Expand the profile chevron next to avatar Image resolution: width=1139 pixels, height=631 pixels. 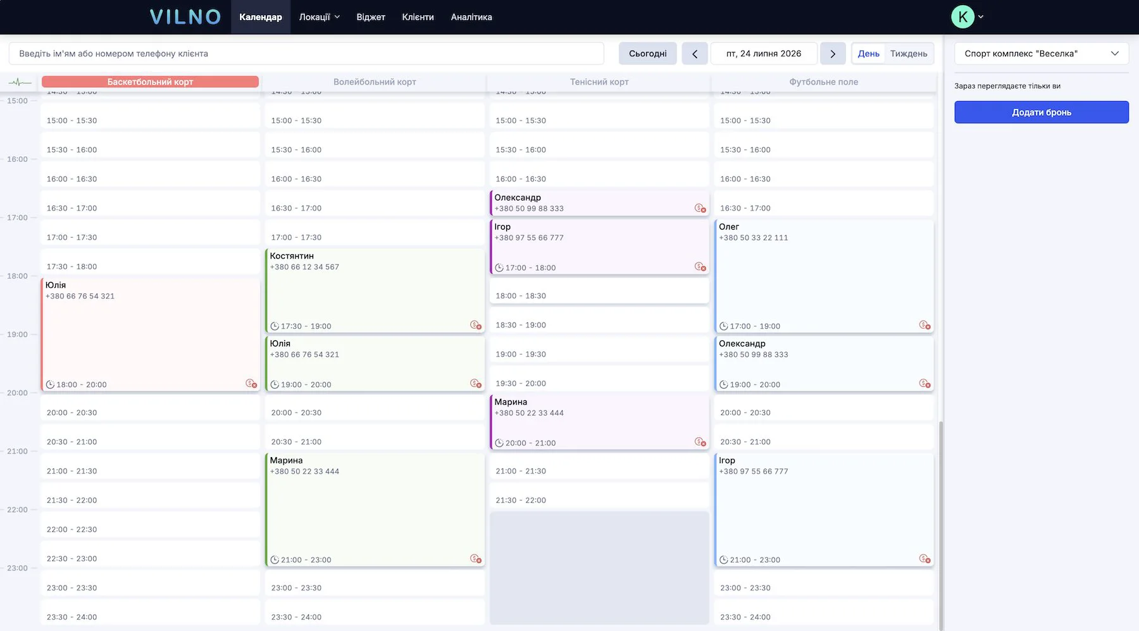[x=981, y=17]
